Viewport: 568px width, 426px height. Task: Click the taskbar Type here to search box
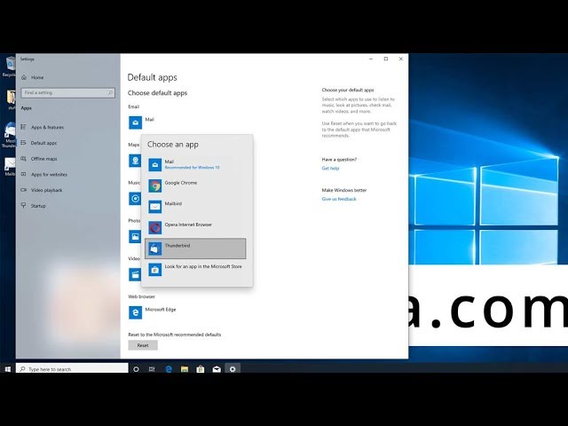click(72, 369)
